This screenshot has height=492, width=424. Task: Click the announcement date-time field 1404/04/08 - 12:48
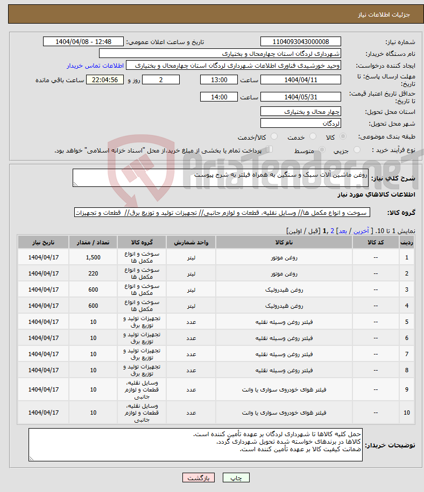coord(83,42)
